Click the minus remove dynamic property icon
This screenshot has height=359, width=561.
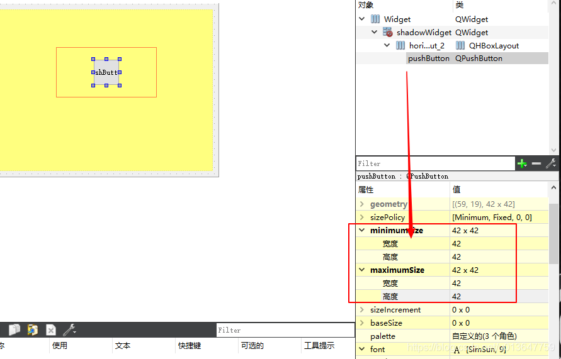[536, 163]
